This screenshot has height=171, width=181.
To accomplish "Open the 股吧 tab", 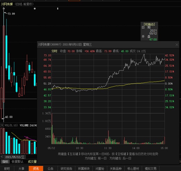I will [x=7, y=169].
